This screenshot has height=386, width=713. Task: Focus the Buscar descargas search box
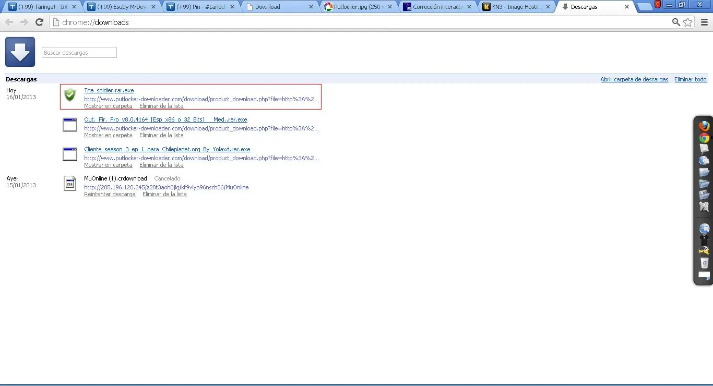point(79,53)
